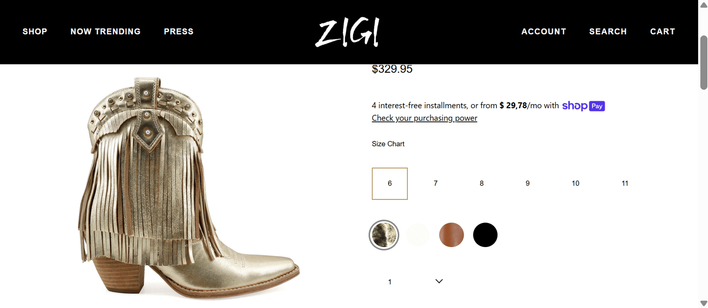Go to PRESS page

coord(178,31)
